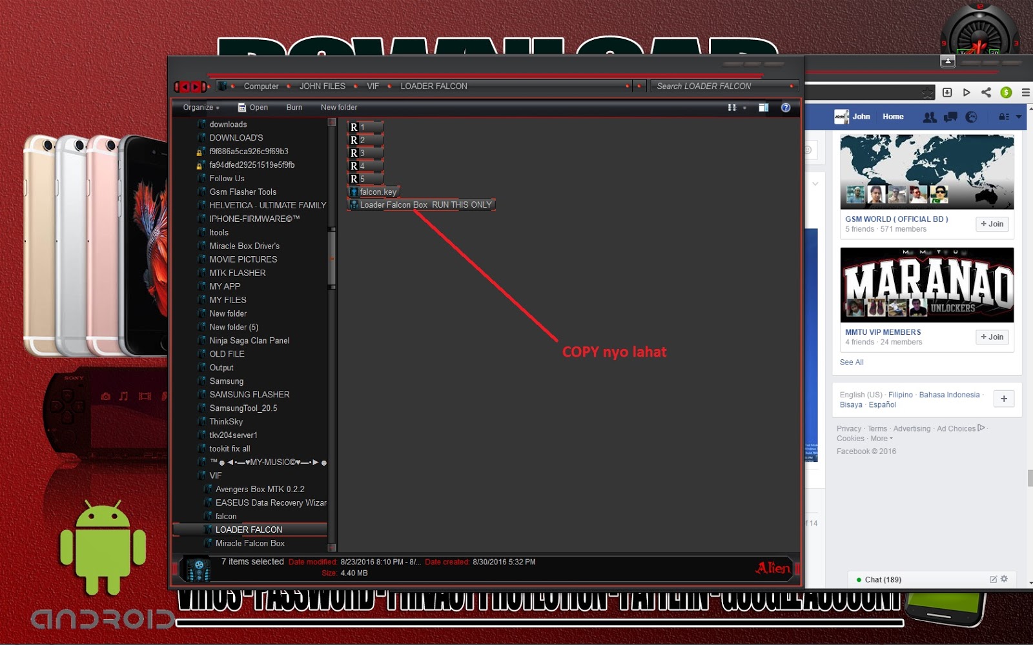Select the R 5 archive file

(365, 179)
